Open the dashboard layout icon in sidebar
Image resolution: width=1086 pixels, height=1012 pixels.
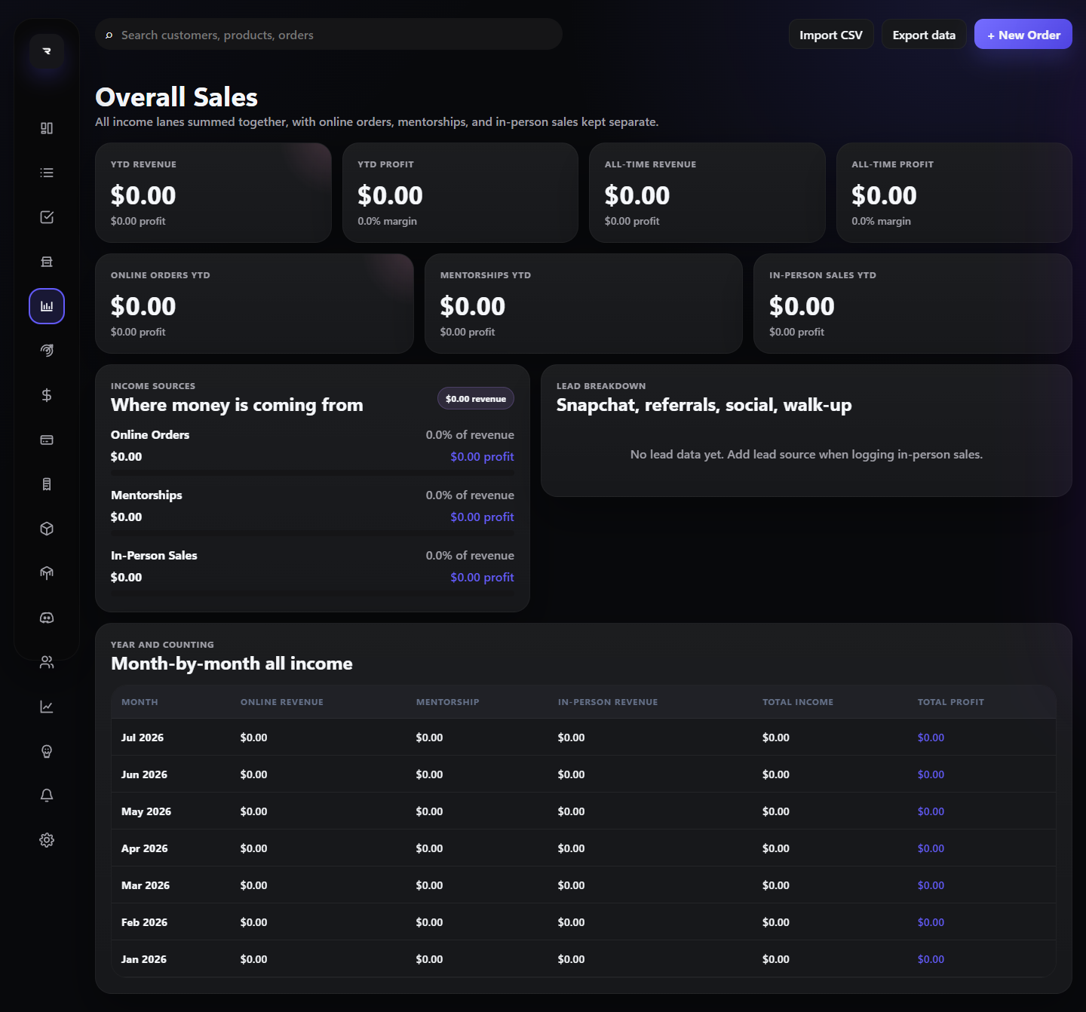coord(47,128)
